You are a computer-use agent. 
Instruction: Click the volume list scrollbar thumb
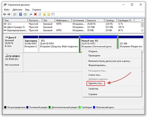pos(142,24)
